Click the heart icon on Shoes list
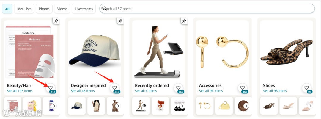The width and height of the screenshot is (321, 119). click(x=306, y=88)
